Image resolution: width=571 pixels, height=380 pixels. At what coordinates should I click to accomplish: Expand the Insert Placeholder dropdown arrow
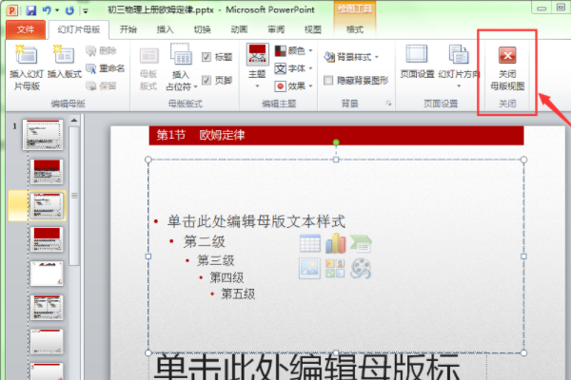pos(195,86)
